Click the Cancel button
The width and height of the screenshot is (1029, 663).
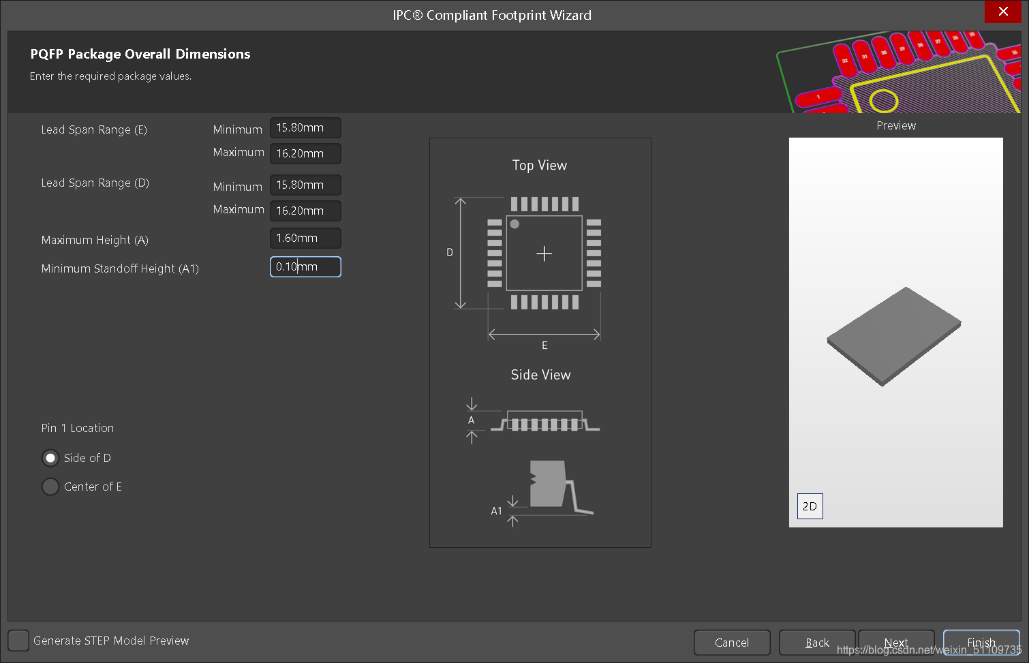click(x=732, y=643)
